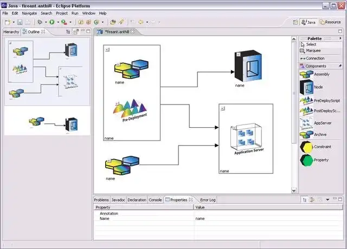Click the canvas vertical scrollbar thumb
Image resolution: width=347 pixels, height=249 pixels.
tap(294, 93)
